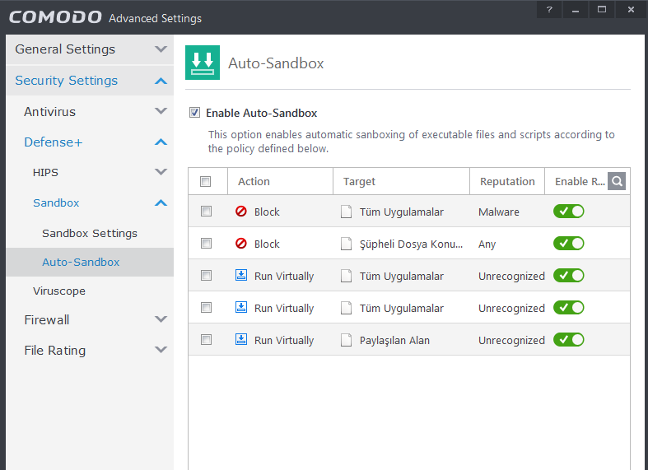648x470 pixels.
Task: Select Viruscope in the sidebar
Action: point(59,291)
